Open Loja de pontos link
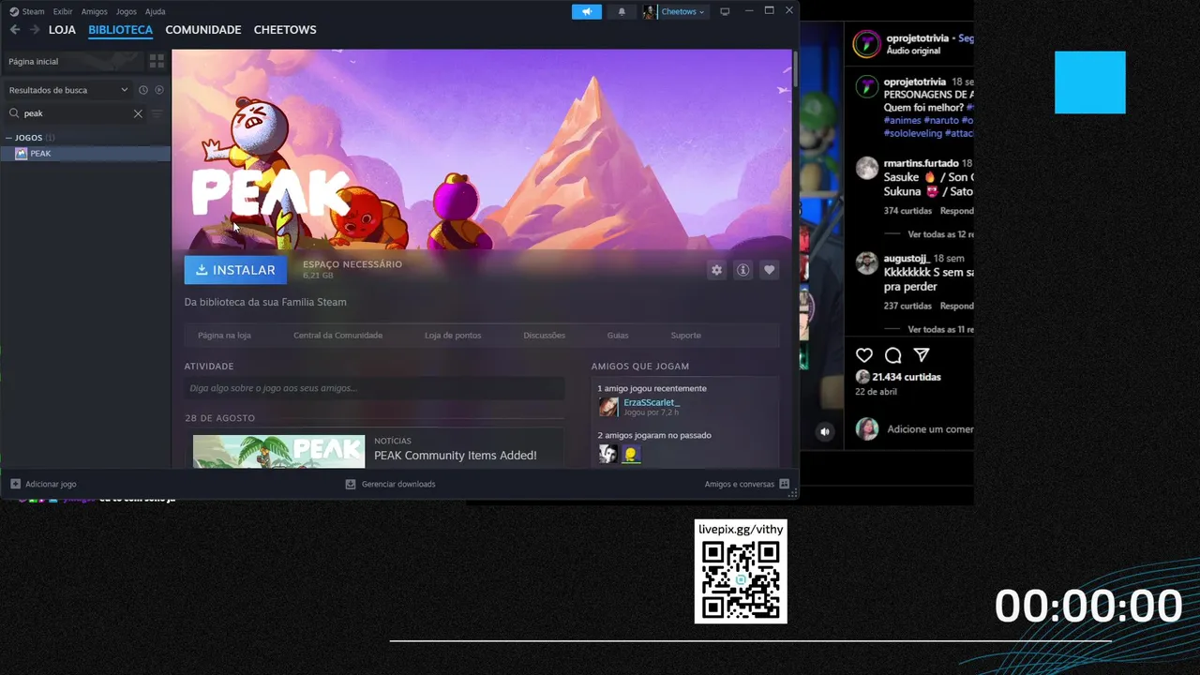Screen dimensions: 1200x675 (453, 336)
